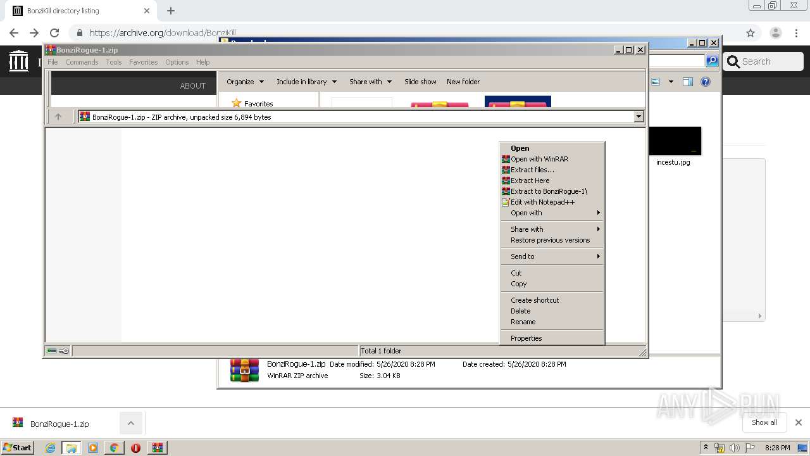Open Explorer view options dropdown arrow

tap(671, 82)
